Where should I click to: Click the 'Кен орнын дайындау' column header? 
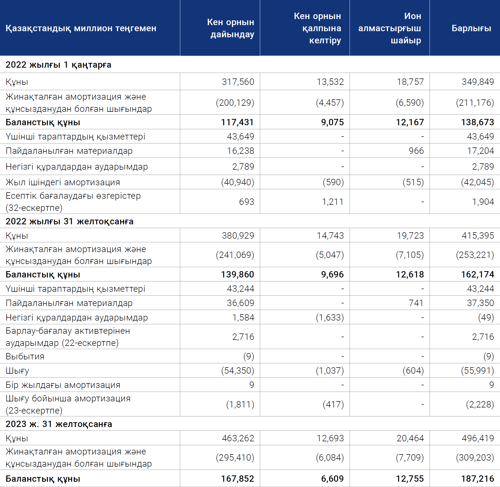tap(231, 28)
